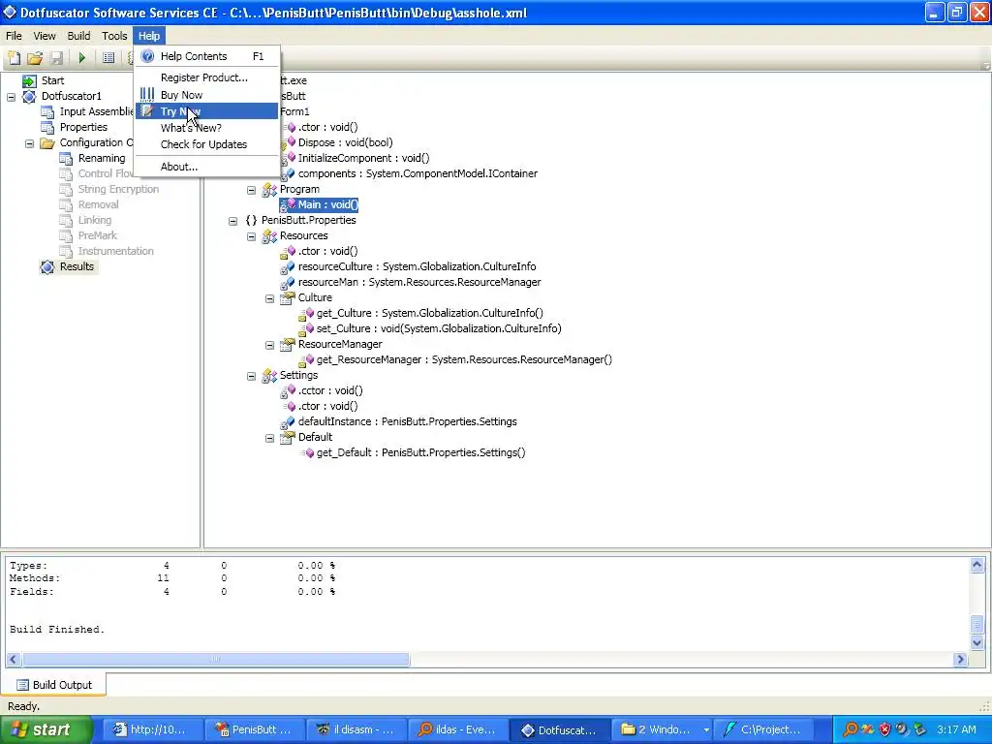Click the Windows start button
This screenshot has height=744, width=992.
pos(45,729)
